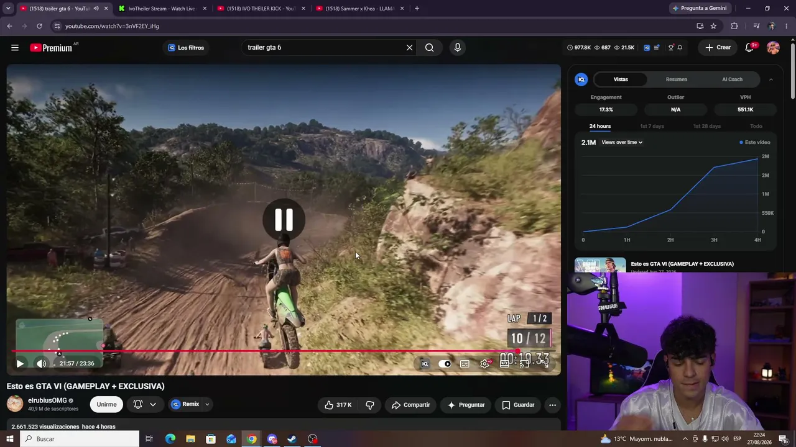Click the vidIQ toolbar logo icon

coord(647,48)
